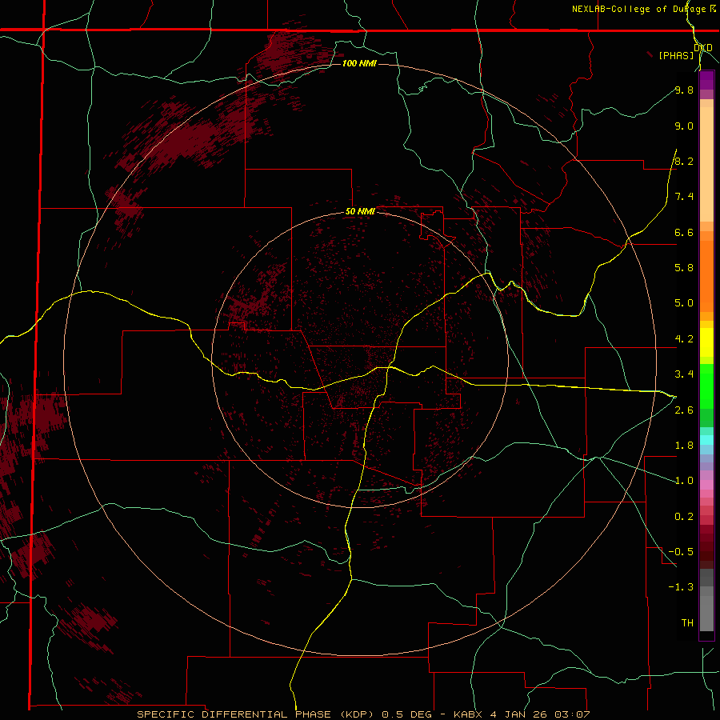Click the 1.8 legend value
The image size is (720, 720).
click(x=684, y=446)
